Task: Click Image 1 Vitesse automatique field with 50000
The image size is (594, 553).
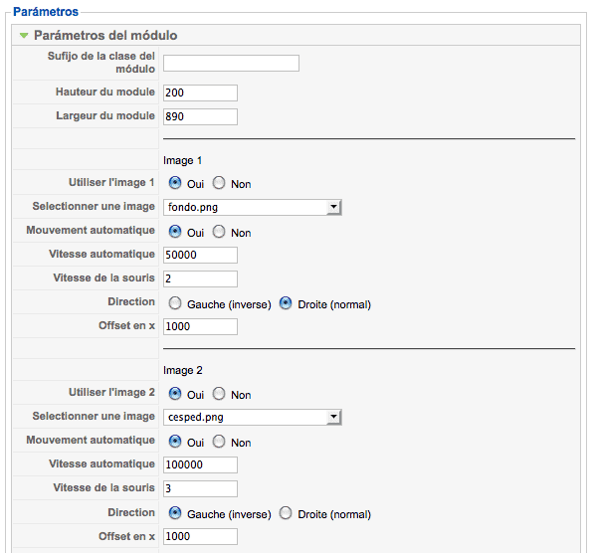Action: click(x=200, y=255)
